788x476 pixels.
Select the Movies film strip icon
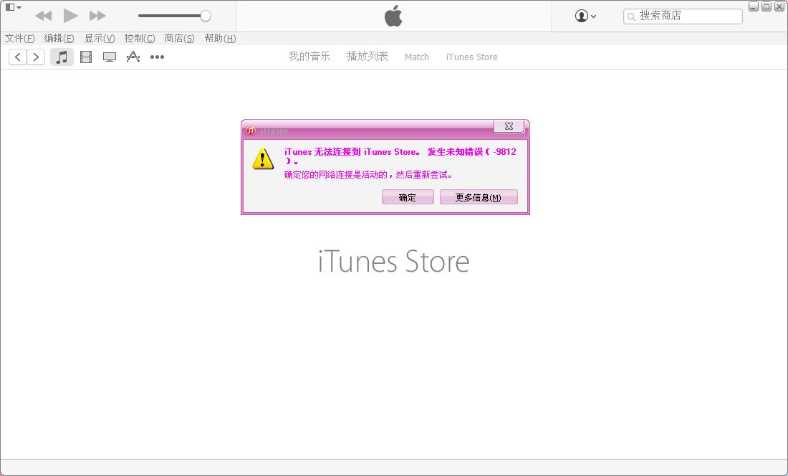click(x=86, y=57)
